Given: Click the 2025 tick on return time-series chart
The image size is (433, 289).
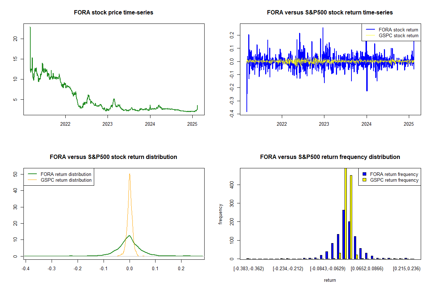Looking at the screenshot, I should click(x=409, y=124).
